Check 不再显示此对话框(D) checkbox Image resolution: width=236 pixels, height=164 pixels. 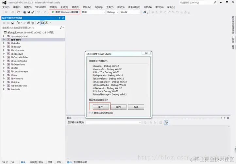point(90,113)
